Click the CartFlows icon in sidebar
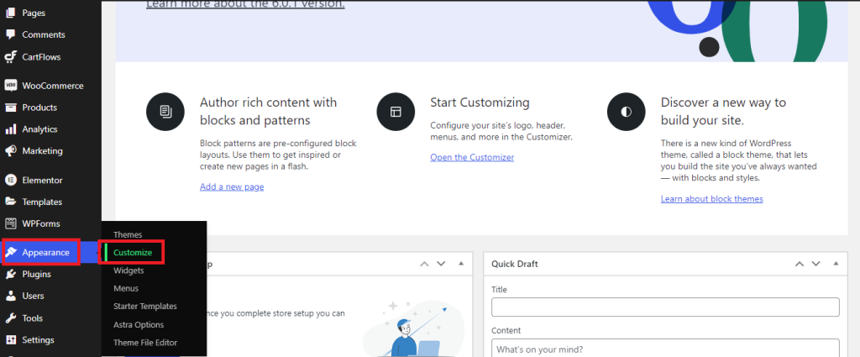This screenshot has width=860, height=357. pyautogui.click(x=11, y=57)
